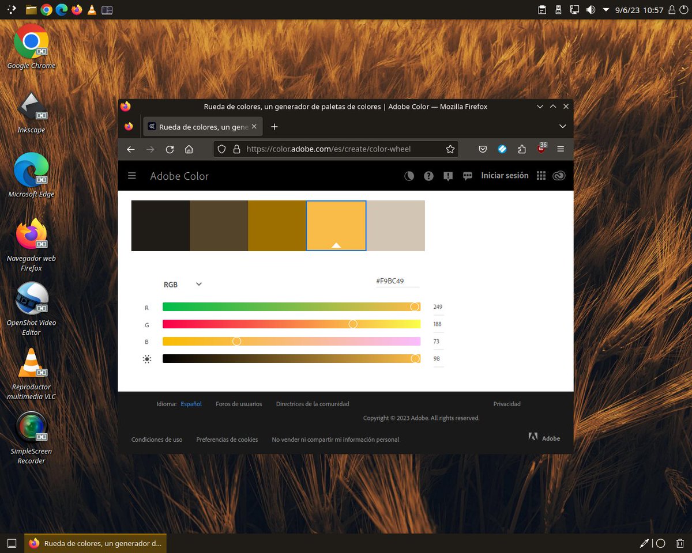
Task: Expand the list all tabs chevron
Action: [x=563, y=127]
